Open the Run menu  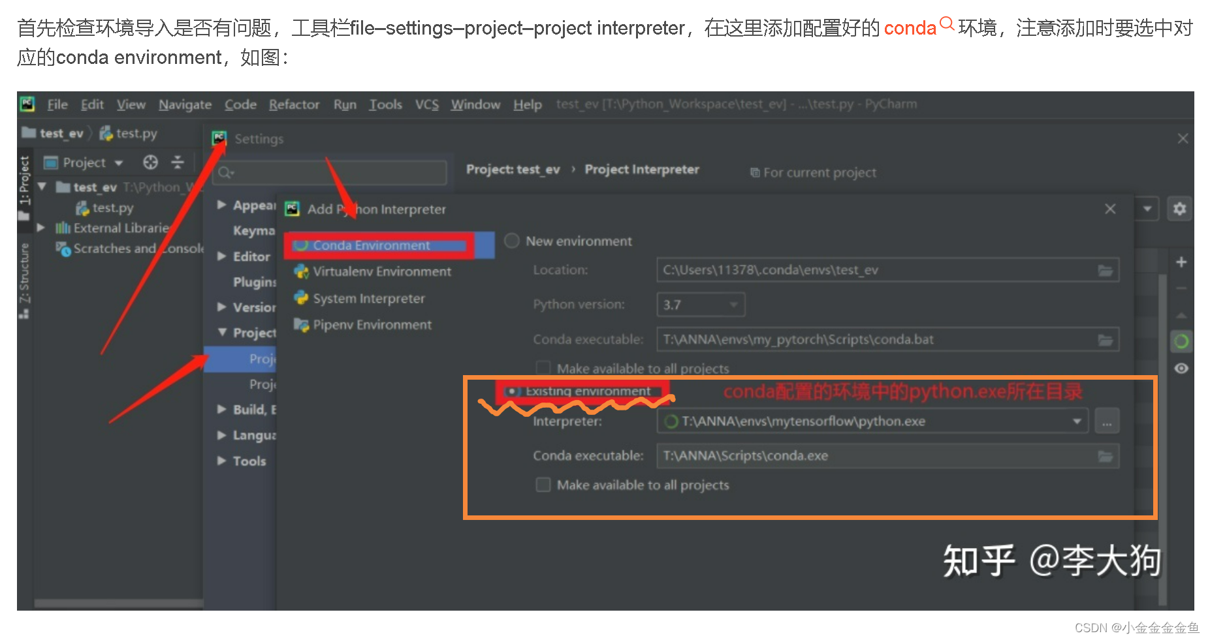345,104
